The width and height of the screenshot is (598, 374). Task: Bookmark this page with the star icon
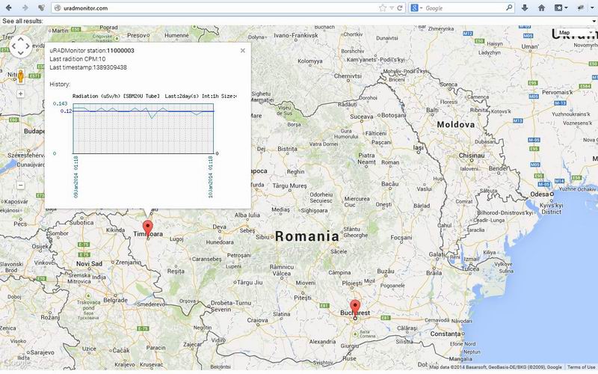(383, 8)
